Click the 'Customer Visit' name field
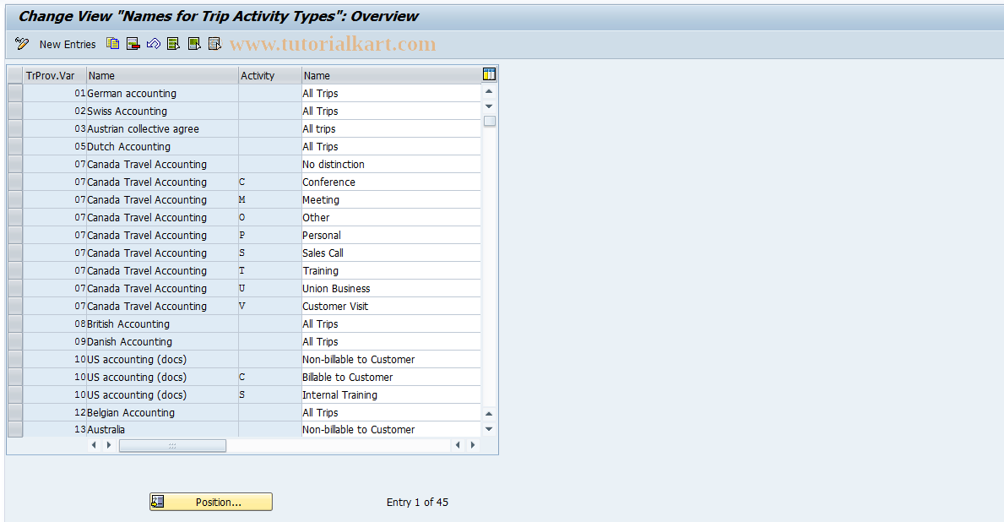Viewport: 1004px width, 522px height. pos(391,306)
